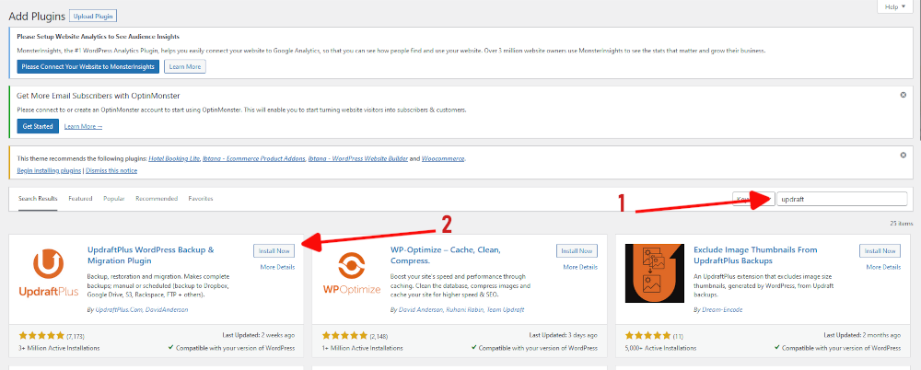Open the Woocommerce link

tap(443, 158)
